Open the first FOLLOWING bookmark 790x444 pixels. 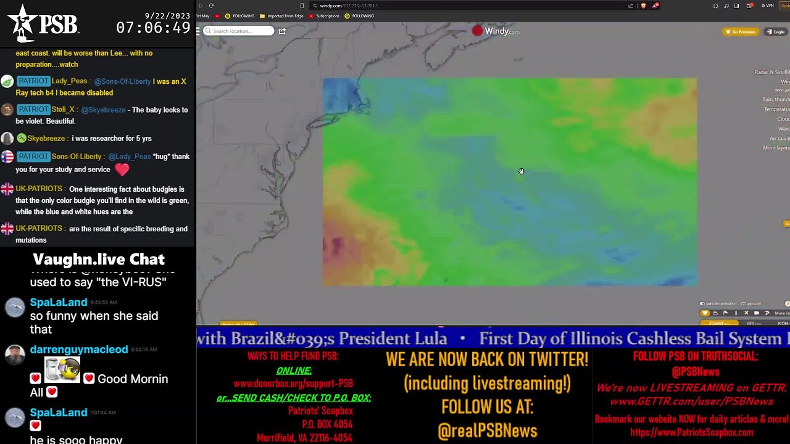point(239,15)
